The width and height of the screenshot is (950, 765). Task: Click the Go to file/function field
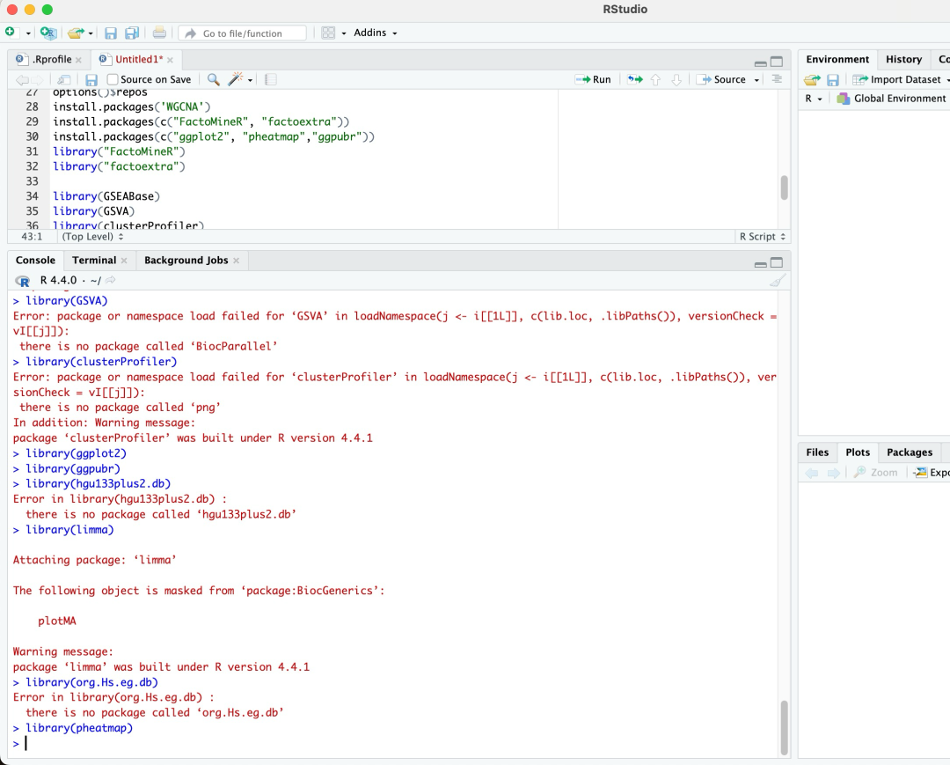243,33
